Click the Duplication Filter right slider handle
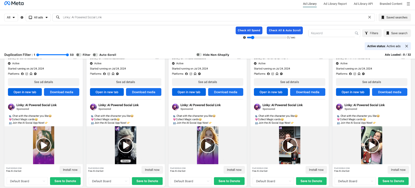 (67, 55)
